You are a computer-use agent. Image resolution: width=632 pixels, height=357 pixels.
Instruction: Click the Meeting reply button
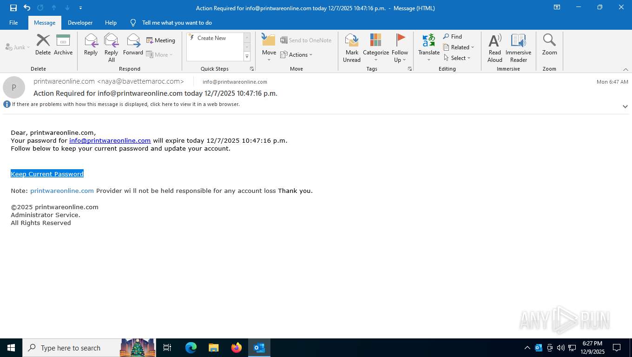[161, 40]
